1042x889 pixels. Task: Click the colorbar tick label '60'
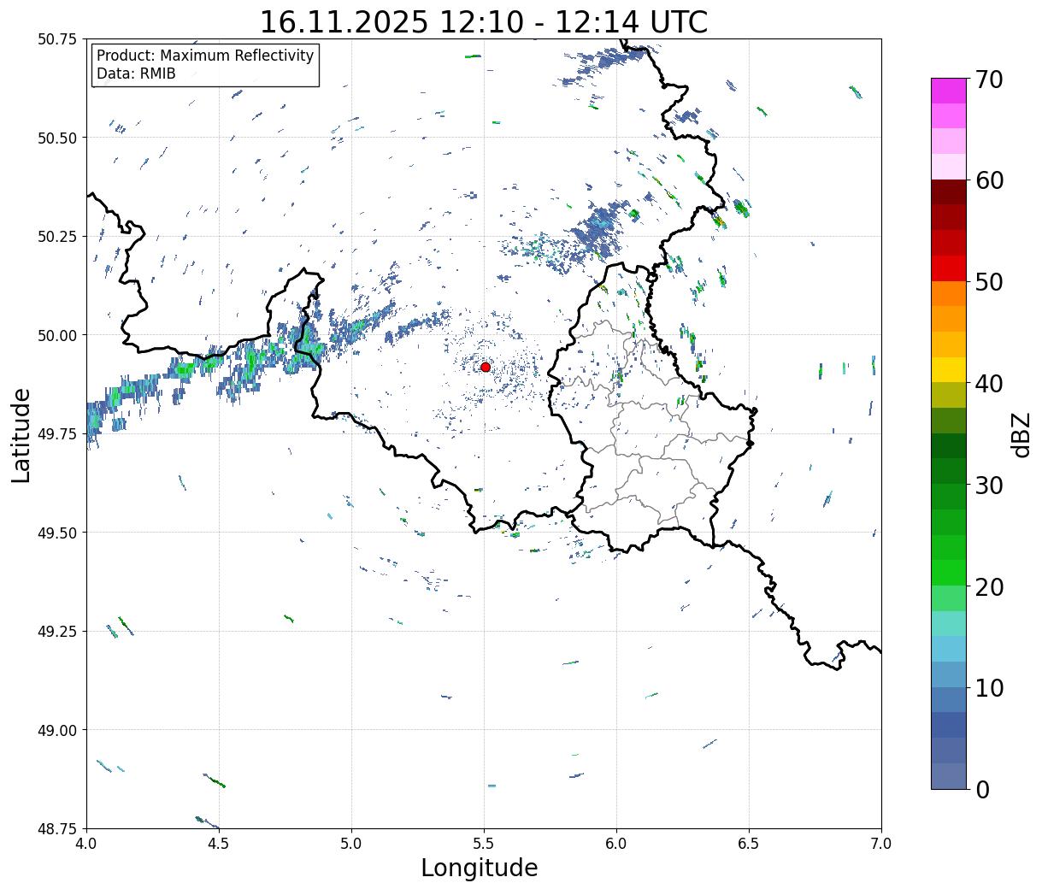pos(990,180)
